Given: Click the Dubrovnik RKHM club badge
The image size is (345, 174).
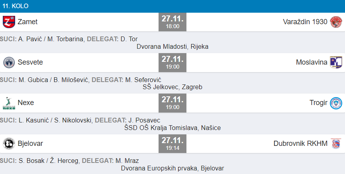Looking at the screenshot, I should (x=335, y=143).
